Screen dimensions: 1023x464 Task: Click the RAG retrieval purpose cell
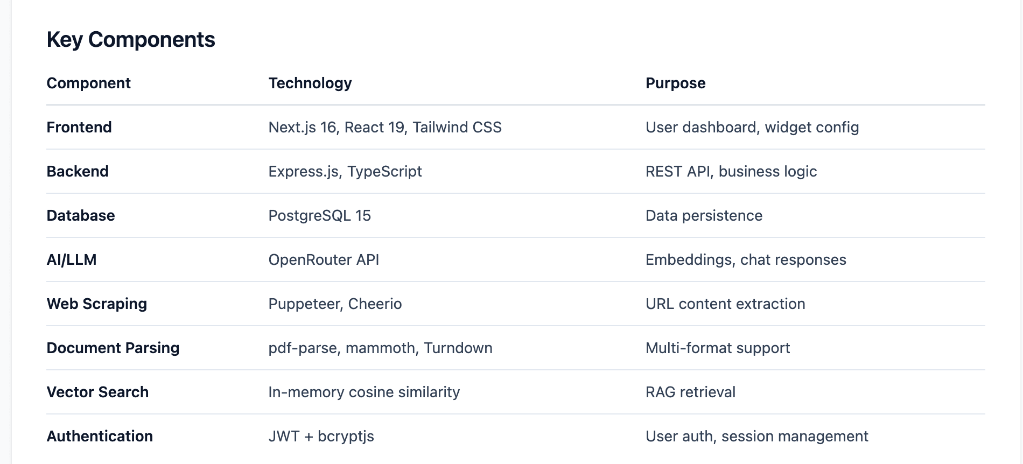pyautogui.click(x=690, y=392)
